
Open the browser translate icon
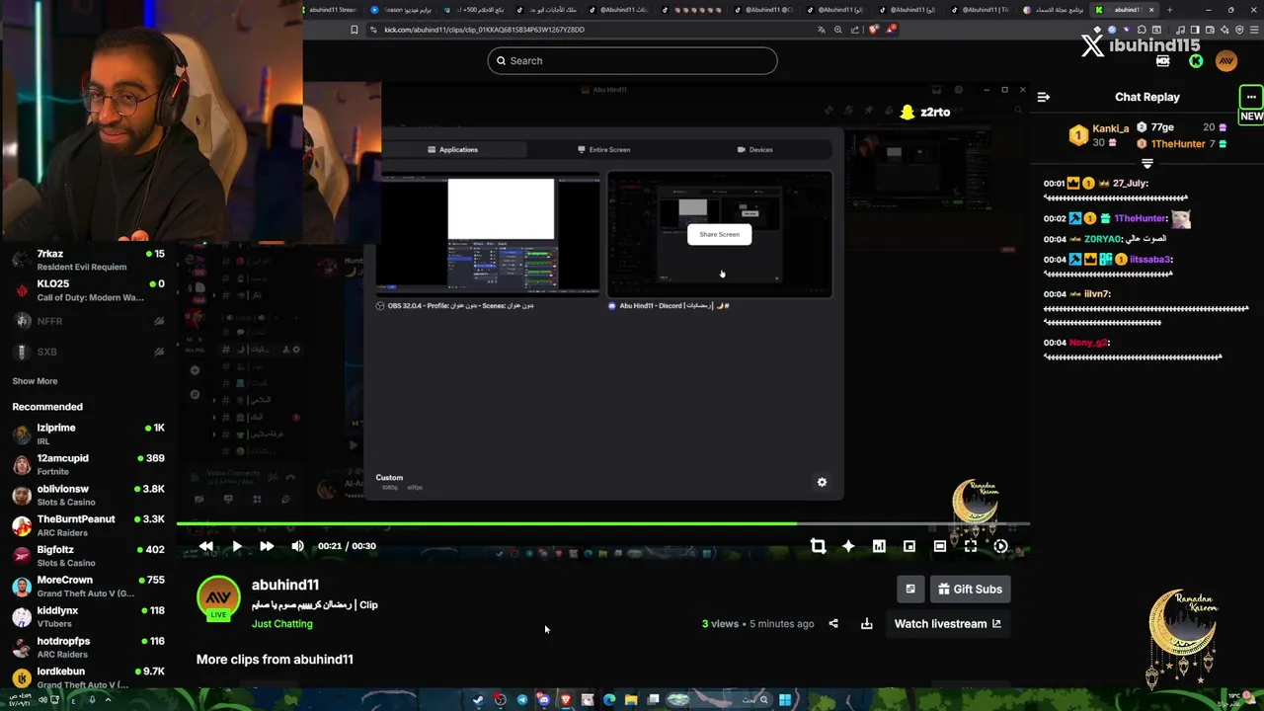coord(821,30)
